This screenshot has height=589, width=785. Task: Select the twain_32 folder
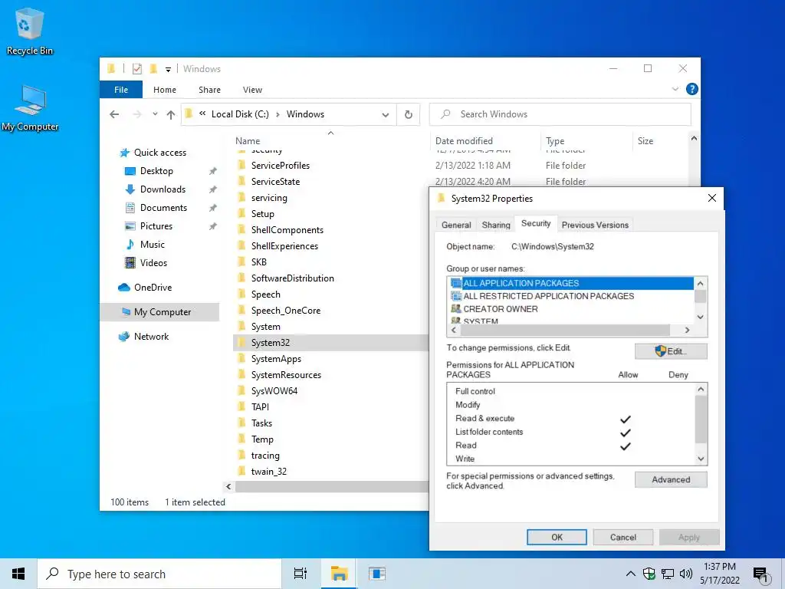pos(268,472)
